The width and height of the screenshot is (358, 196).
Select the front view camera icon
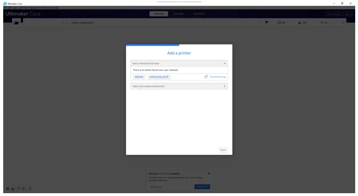pyautogui.click(x=13, y=189)
